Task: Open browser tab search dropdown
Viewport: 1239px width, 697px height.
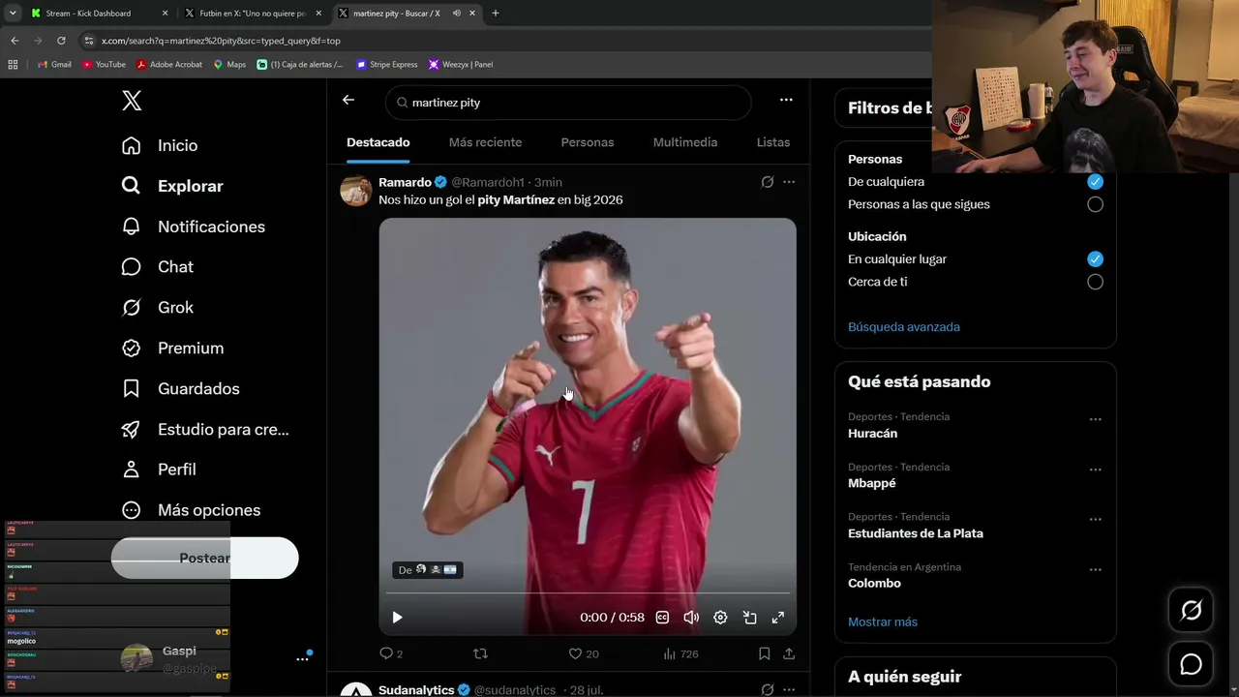Action: coord(13,14)
